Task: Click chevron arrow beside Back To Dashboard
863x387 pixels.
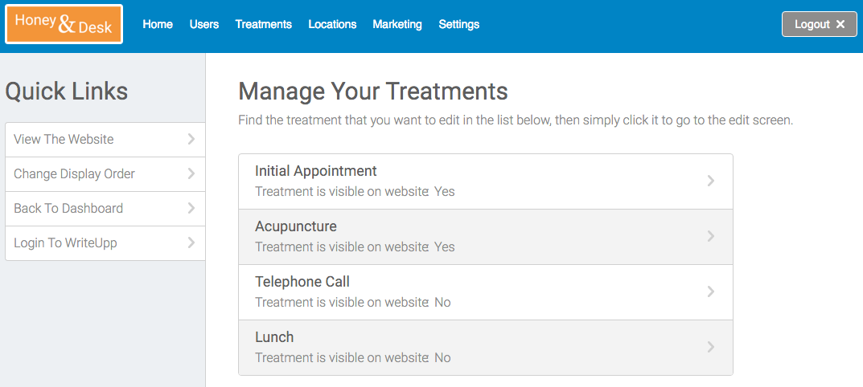Action: pos(191,208)
